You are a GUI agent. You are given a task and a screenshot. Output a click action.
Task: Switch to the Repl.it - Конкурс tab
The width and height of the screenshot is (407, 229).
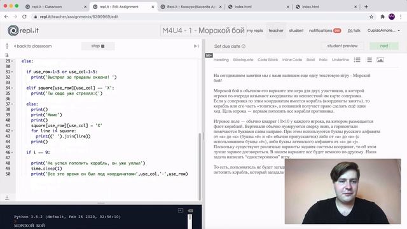[191, 7]
